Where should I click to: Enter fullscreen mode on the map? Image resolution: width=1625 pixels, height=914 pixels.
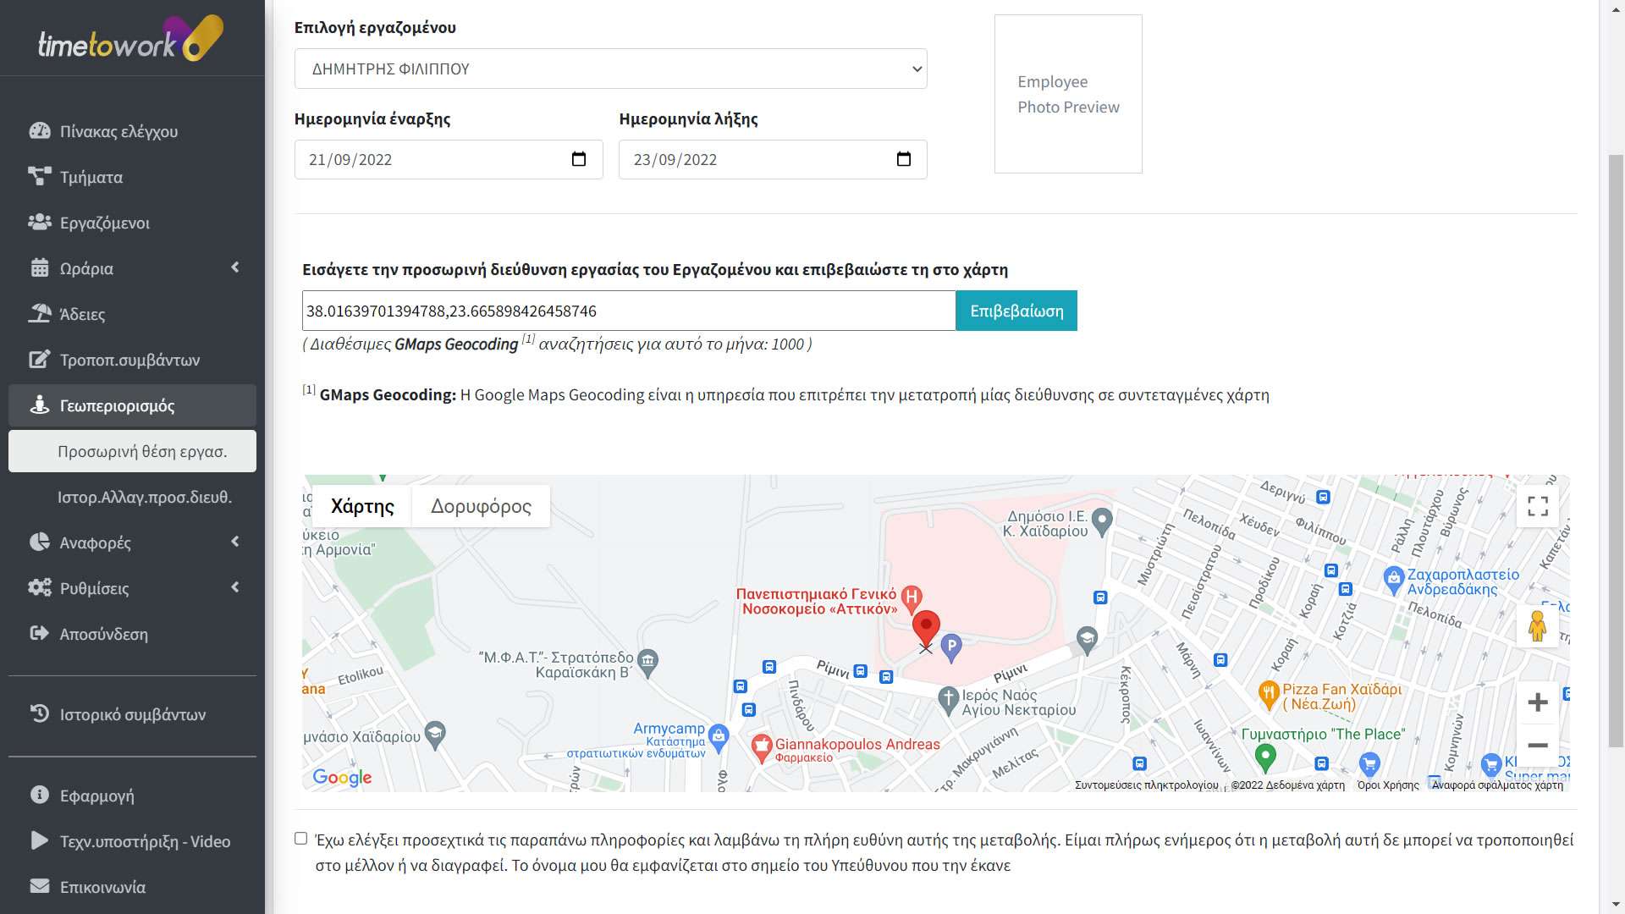point(1538,505)
